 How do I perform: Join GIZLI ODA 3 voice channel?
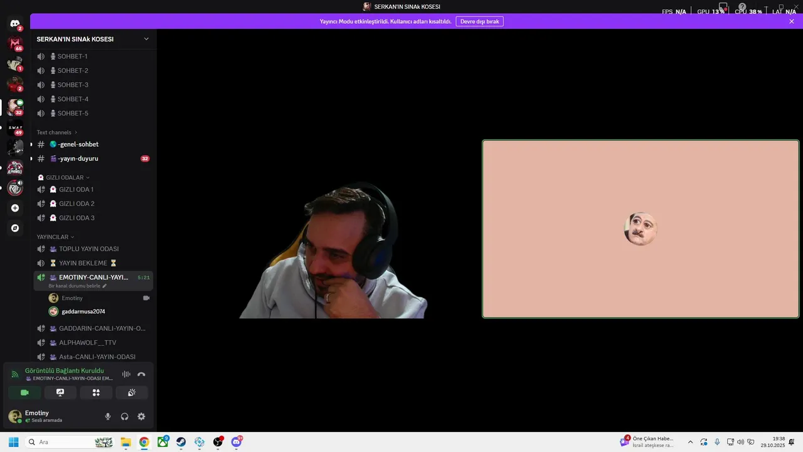pos(93,218)
